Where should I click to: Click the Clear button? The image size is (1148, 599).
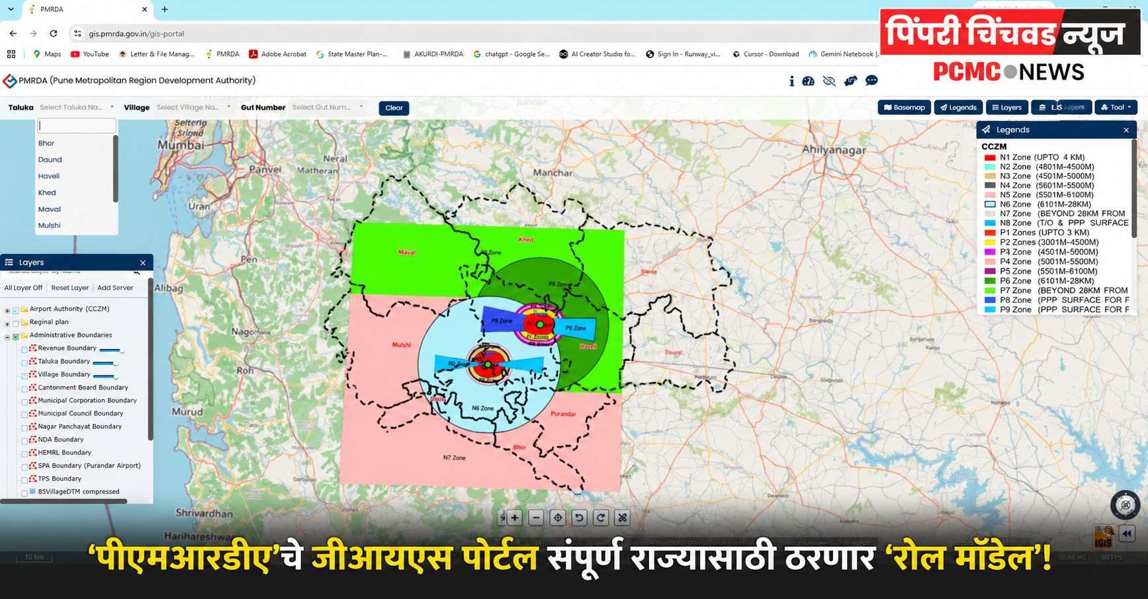click(394, 108)
